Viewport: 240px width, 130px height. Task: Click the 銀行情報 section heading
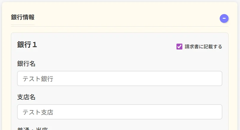(23, 17)
